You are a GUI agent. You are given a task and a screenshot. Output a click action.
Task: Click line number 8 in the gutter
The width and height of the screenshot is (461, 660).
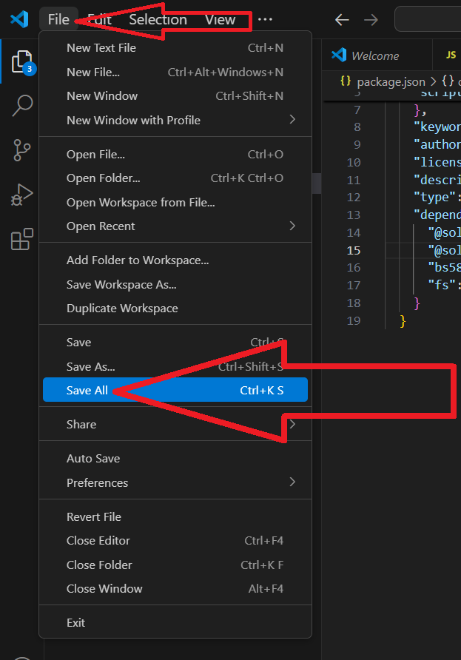coord(357,127)
